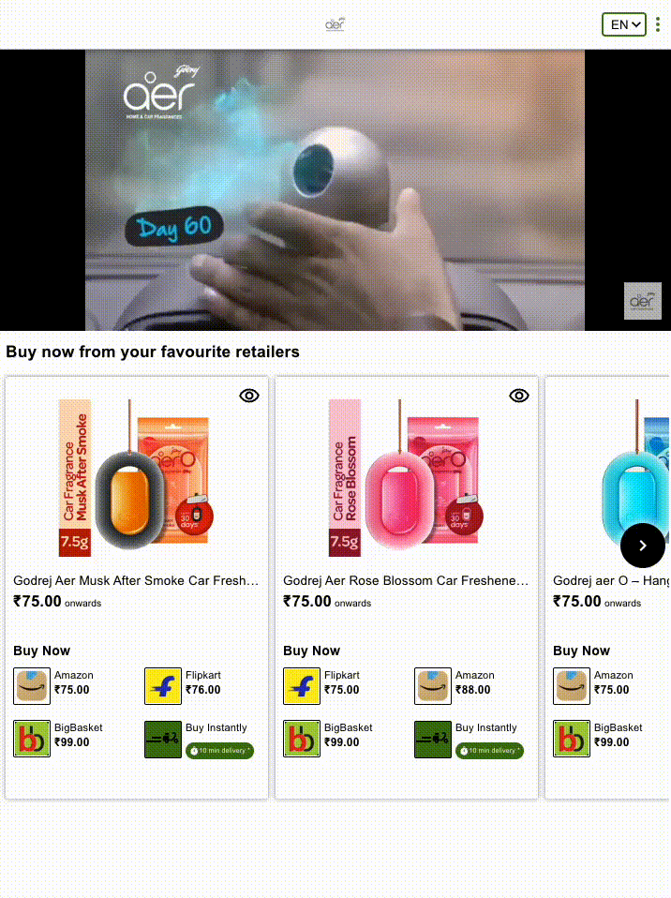
Task: Open the three-dot options menu
Action: pyautogui.click(x=658, y=24)
